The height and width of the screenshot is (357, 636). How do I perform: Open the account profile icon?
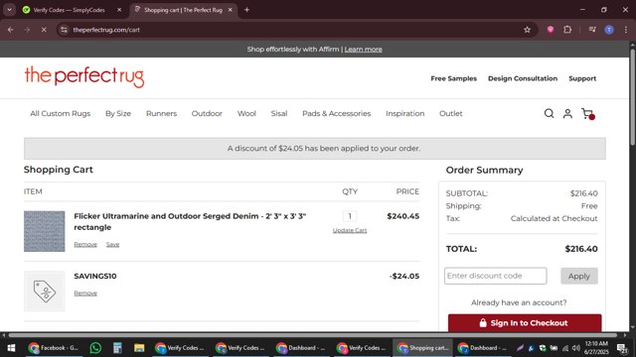(567, 114)
